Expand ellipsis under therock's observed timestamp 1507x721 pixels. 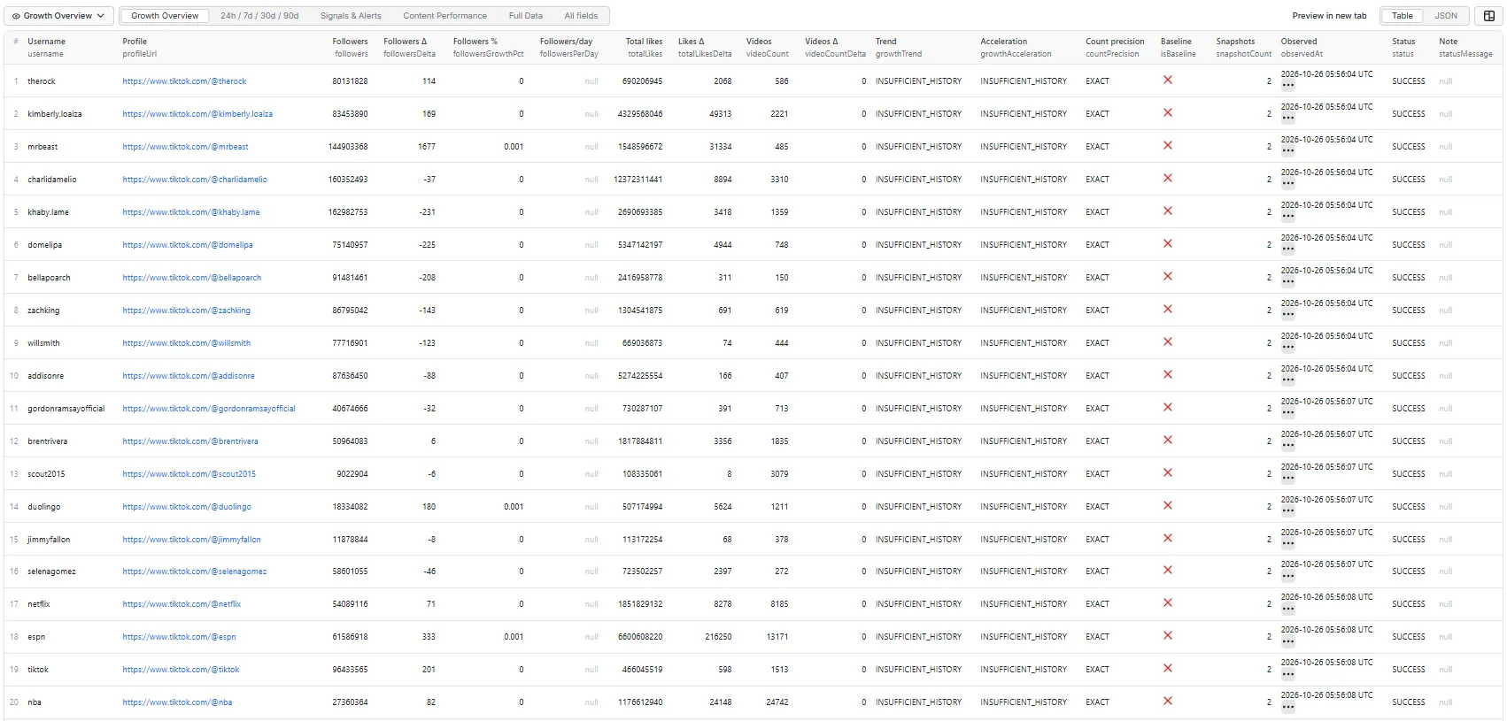[x=1287, y=86]
